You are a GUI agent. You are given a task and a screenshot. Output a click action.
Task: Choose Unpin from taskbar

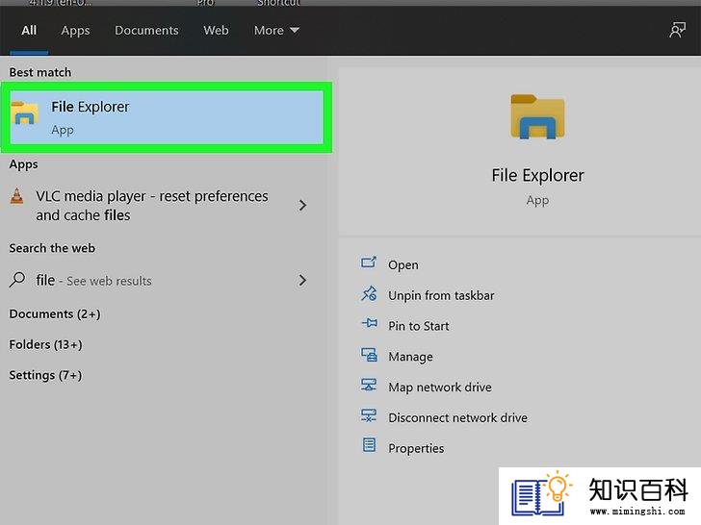441,295
